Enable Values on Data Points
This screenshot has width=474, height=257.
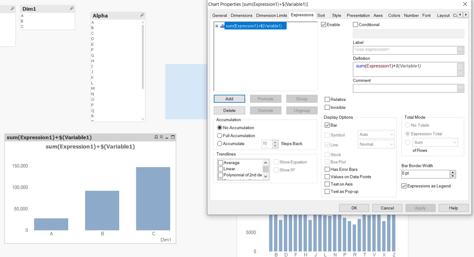(327, 177)
